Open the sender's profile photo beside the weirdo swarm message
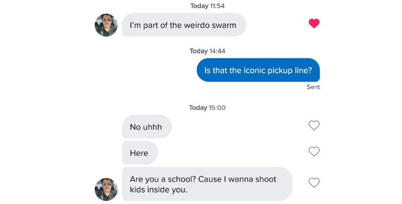The width and height of the screenshot is (402, 204). pyautogui.click(x=106, y=25)
